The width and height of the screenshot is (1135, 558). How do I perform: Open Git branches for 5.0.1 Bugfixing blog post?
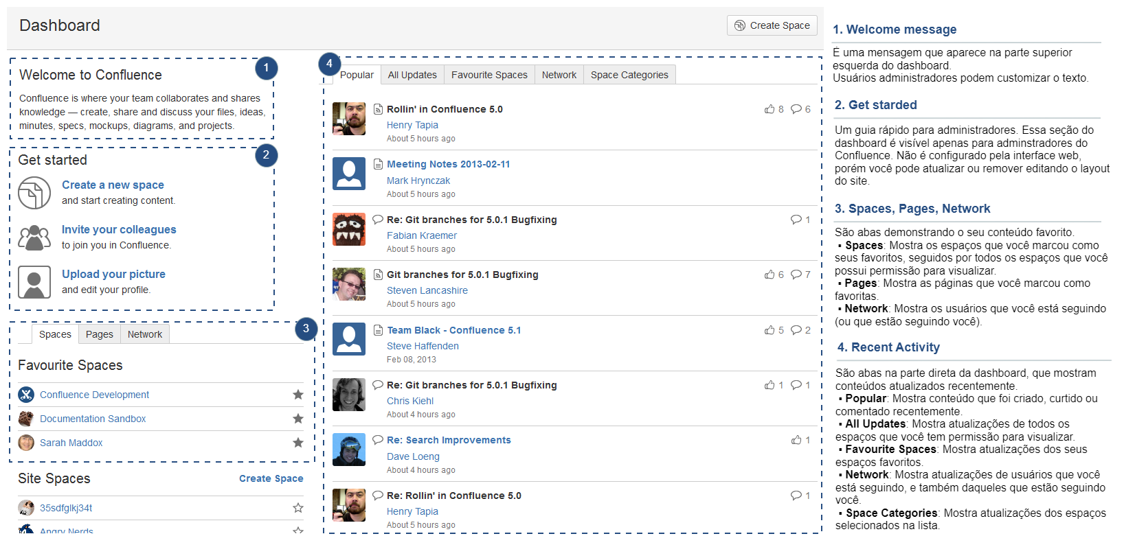(x=462, y=275)
